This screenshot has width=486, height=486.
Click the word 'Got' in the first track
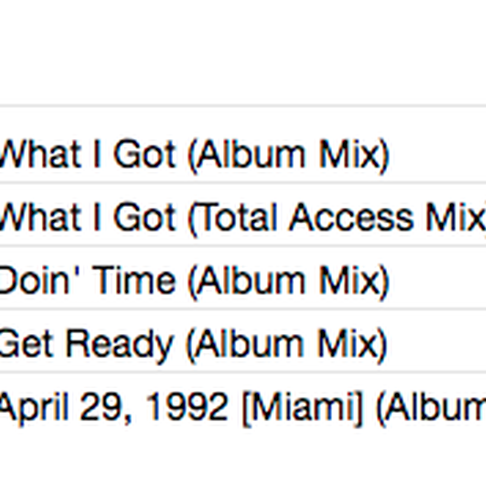144,154
